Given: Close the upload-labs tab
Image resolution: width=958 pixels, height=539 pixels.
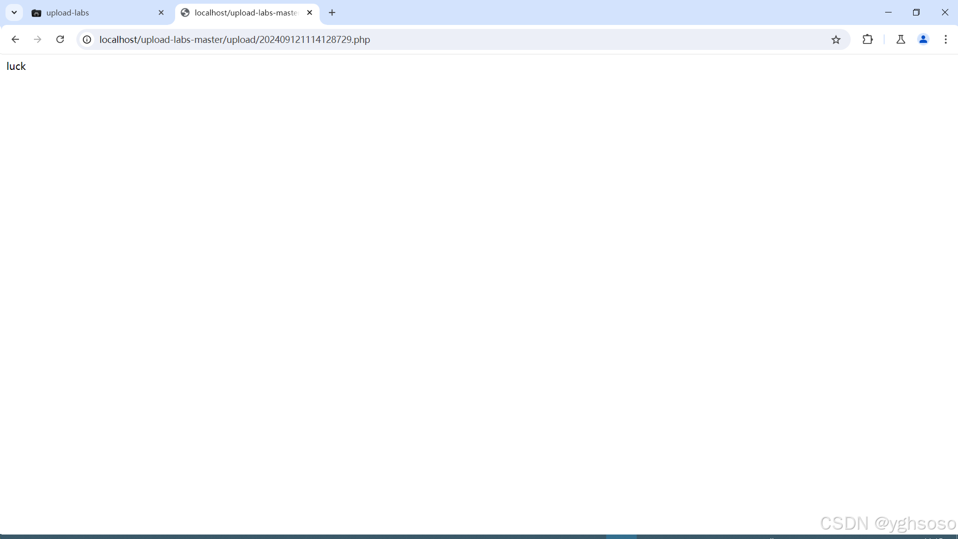Looking at the screenshot, I should point(161,13).
